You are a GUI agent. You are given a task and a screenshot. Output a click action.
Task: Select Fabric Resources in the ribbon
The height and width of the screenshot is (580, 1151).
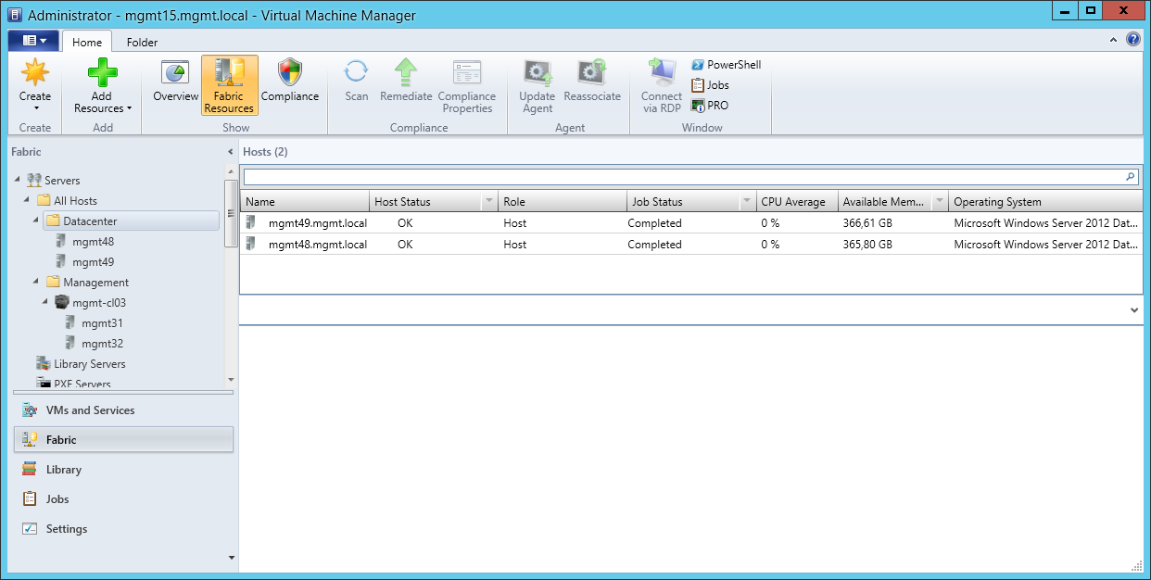[x=229, y=85]
